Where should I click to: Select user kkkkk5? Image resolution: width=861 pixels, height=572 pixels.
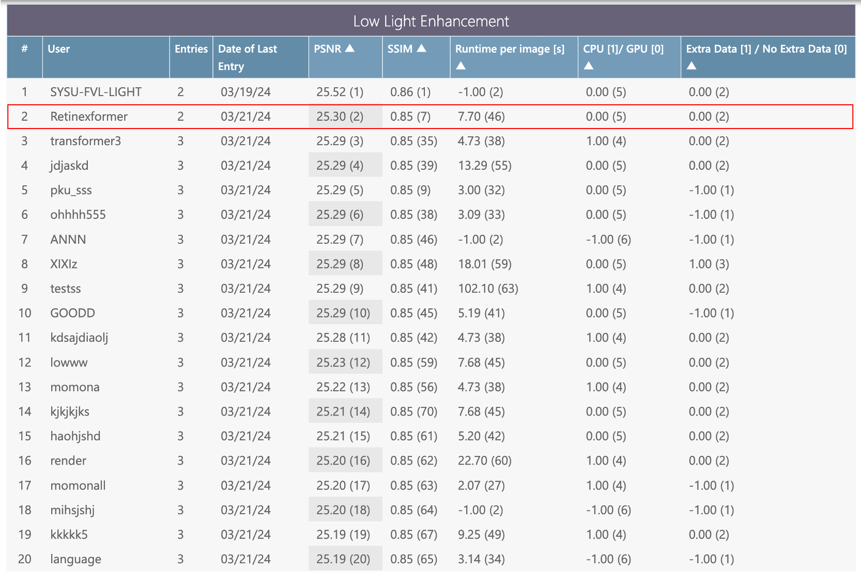pyautogui.click(x=69, y=535)
